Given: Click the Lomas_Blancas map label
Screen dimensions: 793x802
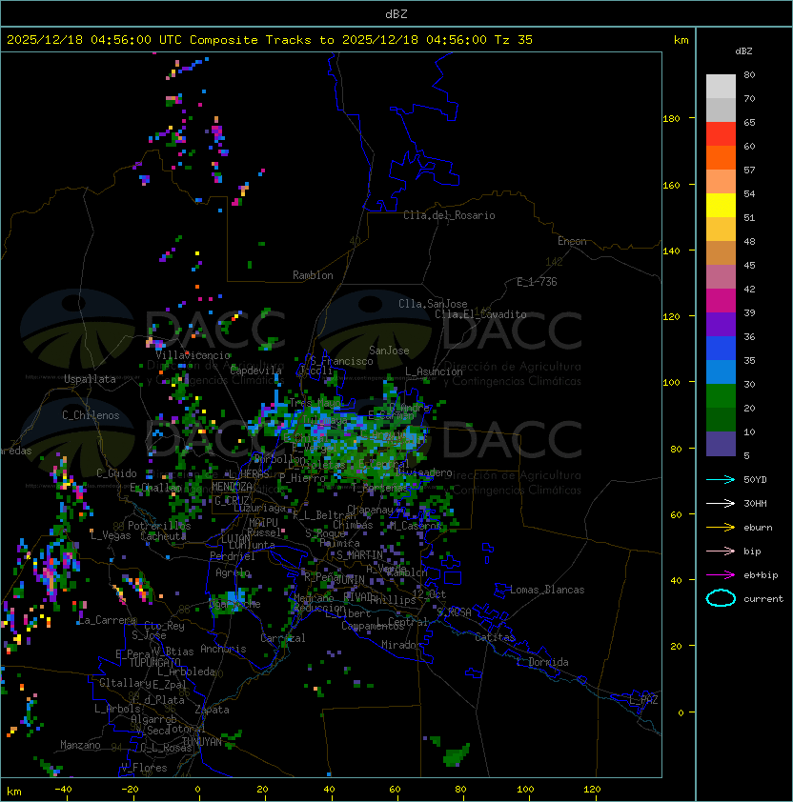Looking at the screenshot, I should coord(547,590).
